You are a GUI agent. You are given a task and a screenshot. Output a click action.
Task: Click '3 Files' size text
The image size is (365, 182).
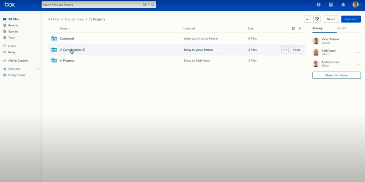(252, 61)
